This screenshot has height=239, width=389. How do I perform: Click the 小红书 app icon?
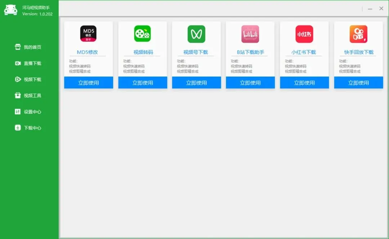coord(304,34)
